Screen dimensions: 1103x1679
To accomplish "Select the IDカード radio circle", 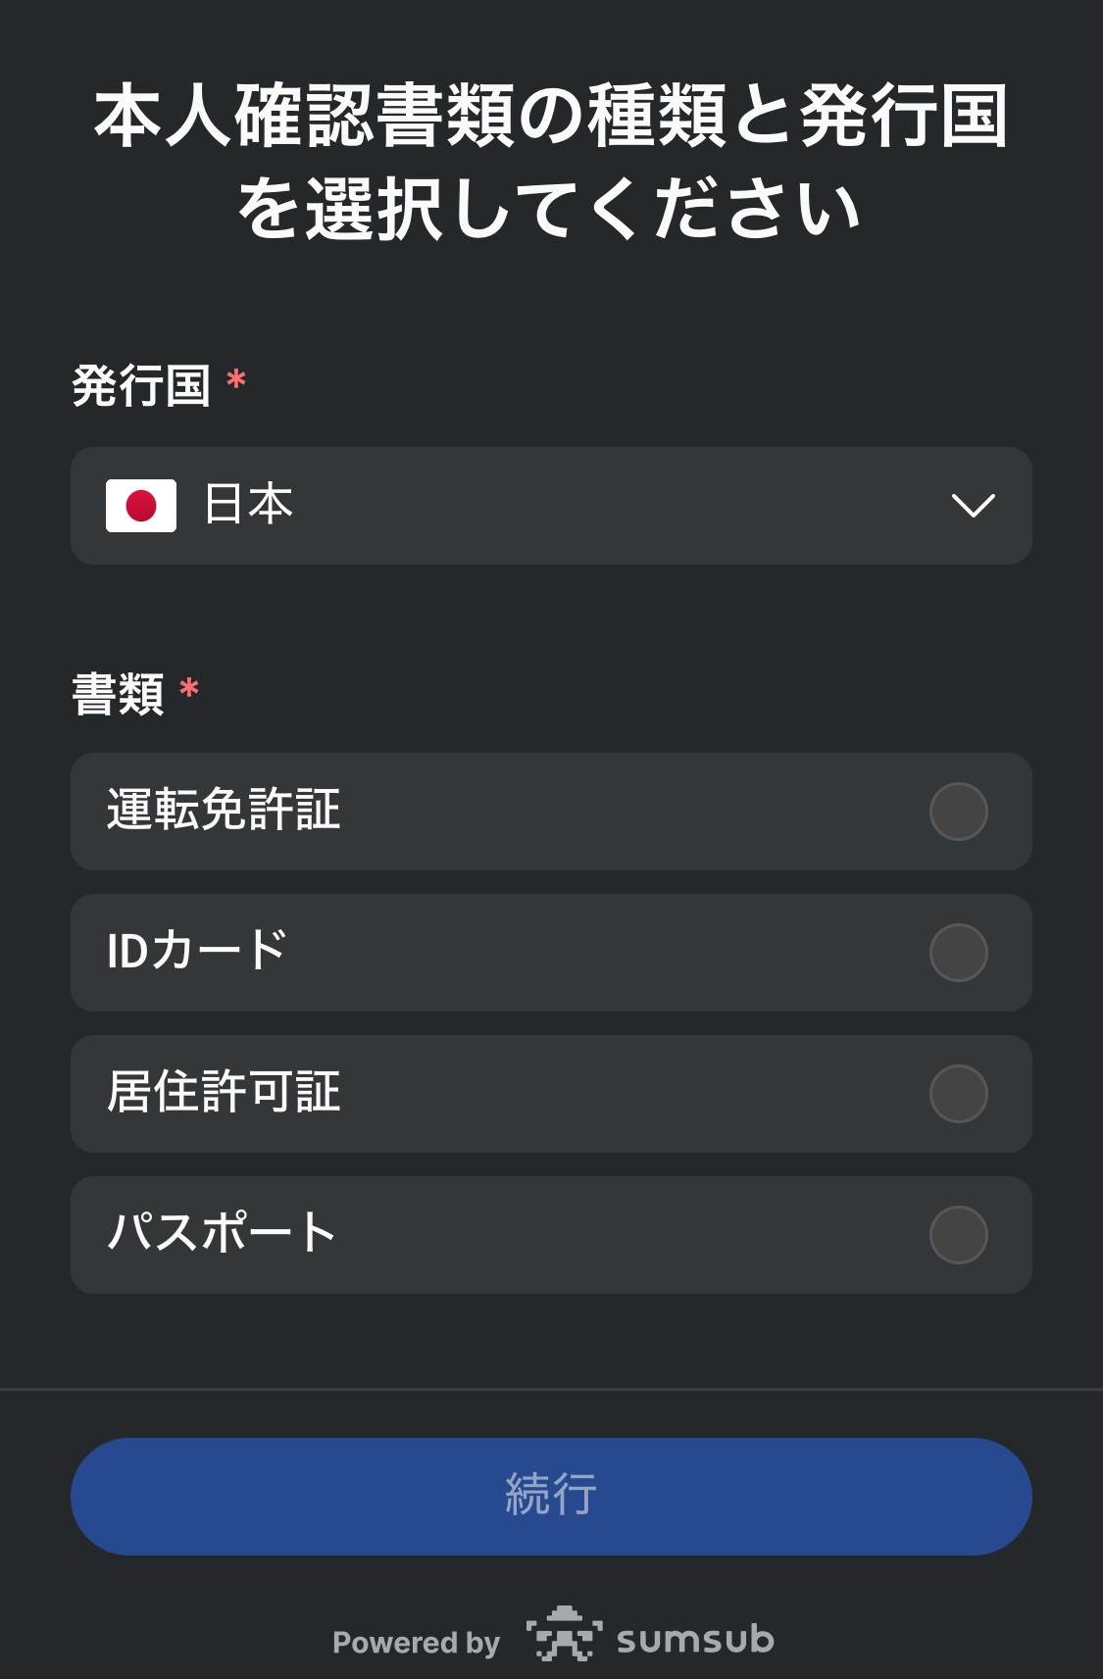I will point(958,953).
